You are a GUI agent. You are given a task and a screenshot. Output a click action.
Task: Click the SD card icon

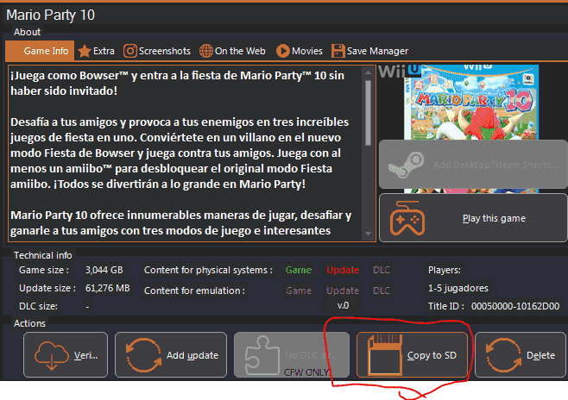tap(385, 355)
